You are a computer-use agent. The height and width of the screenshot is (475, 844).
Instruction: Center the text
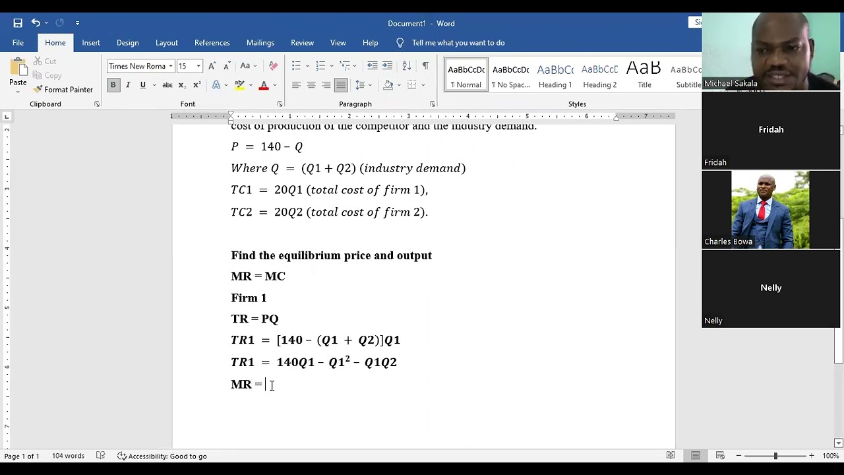pos(311,85)
